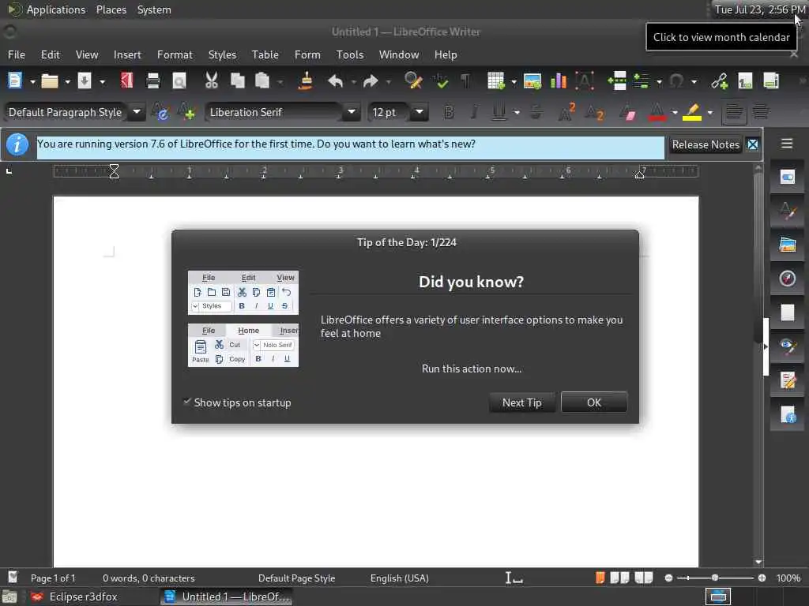809x606 pixels.
Task: Toggle Align Left
Action: click(x=734, y=112)
